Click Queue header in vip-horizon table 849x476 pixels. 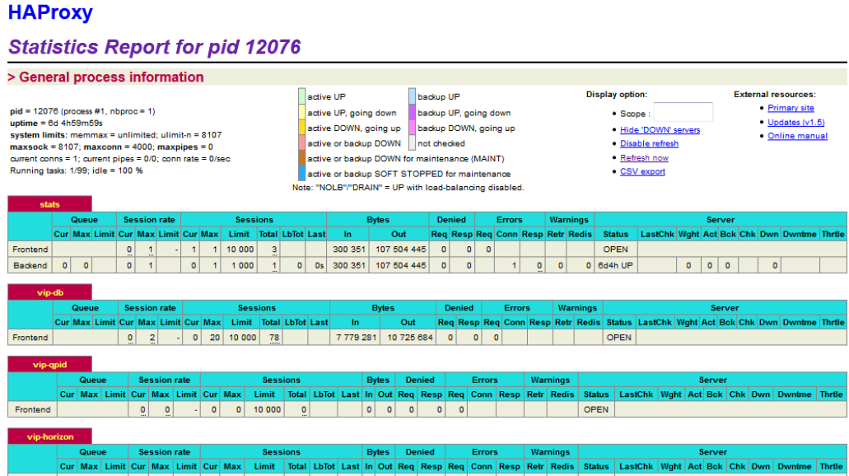point(92,451)
